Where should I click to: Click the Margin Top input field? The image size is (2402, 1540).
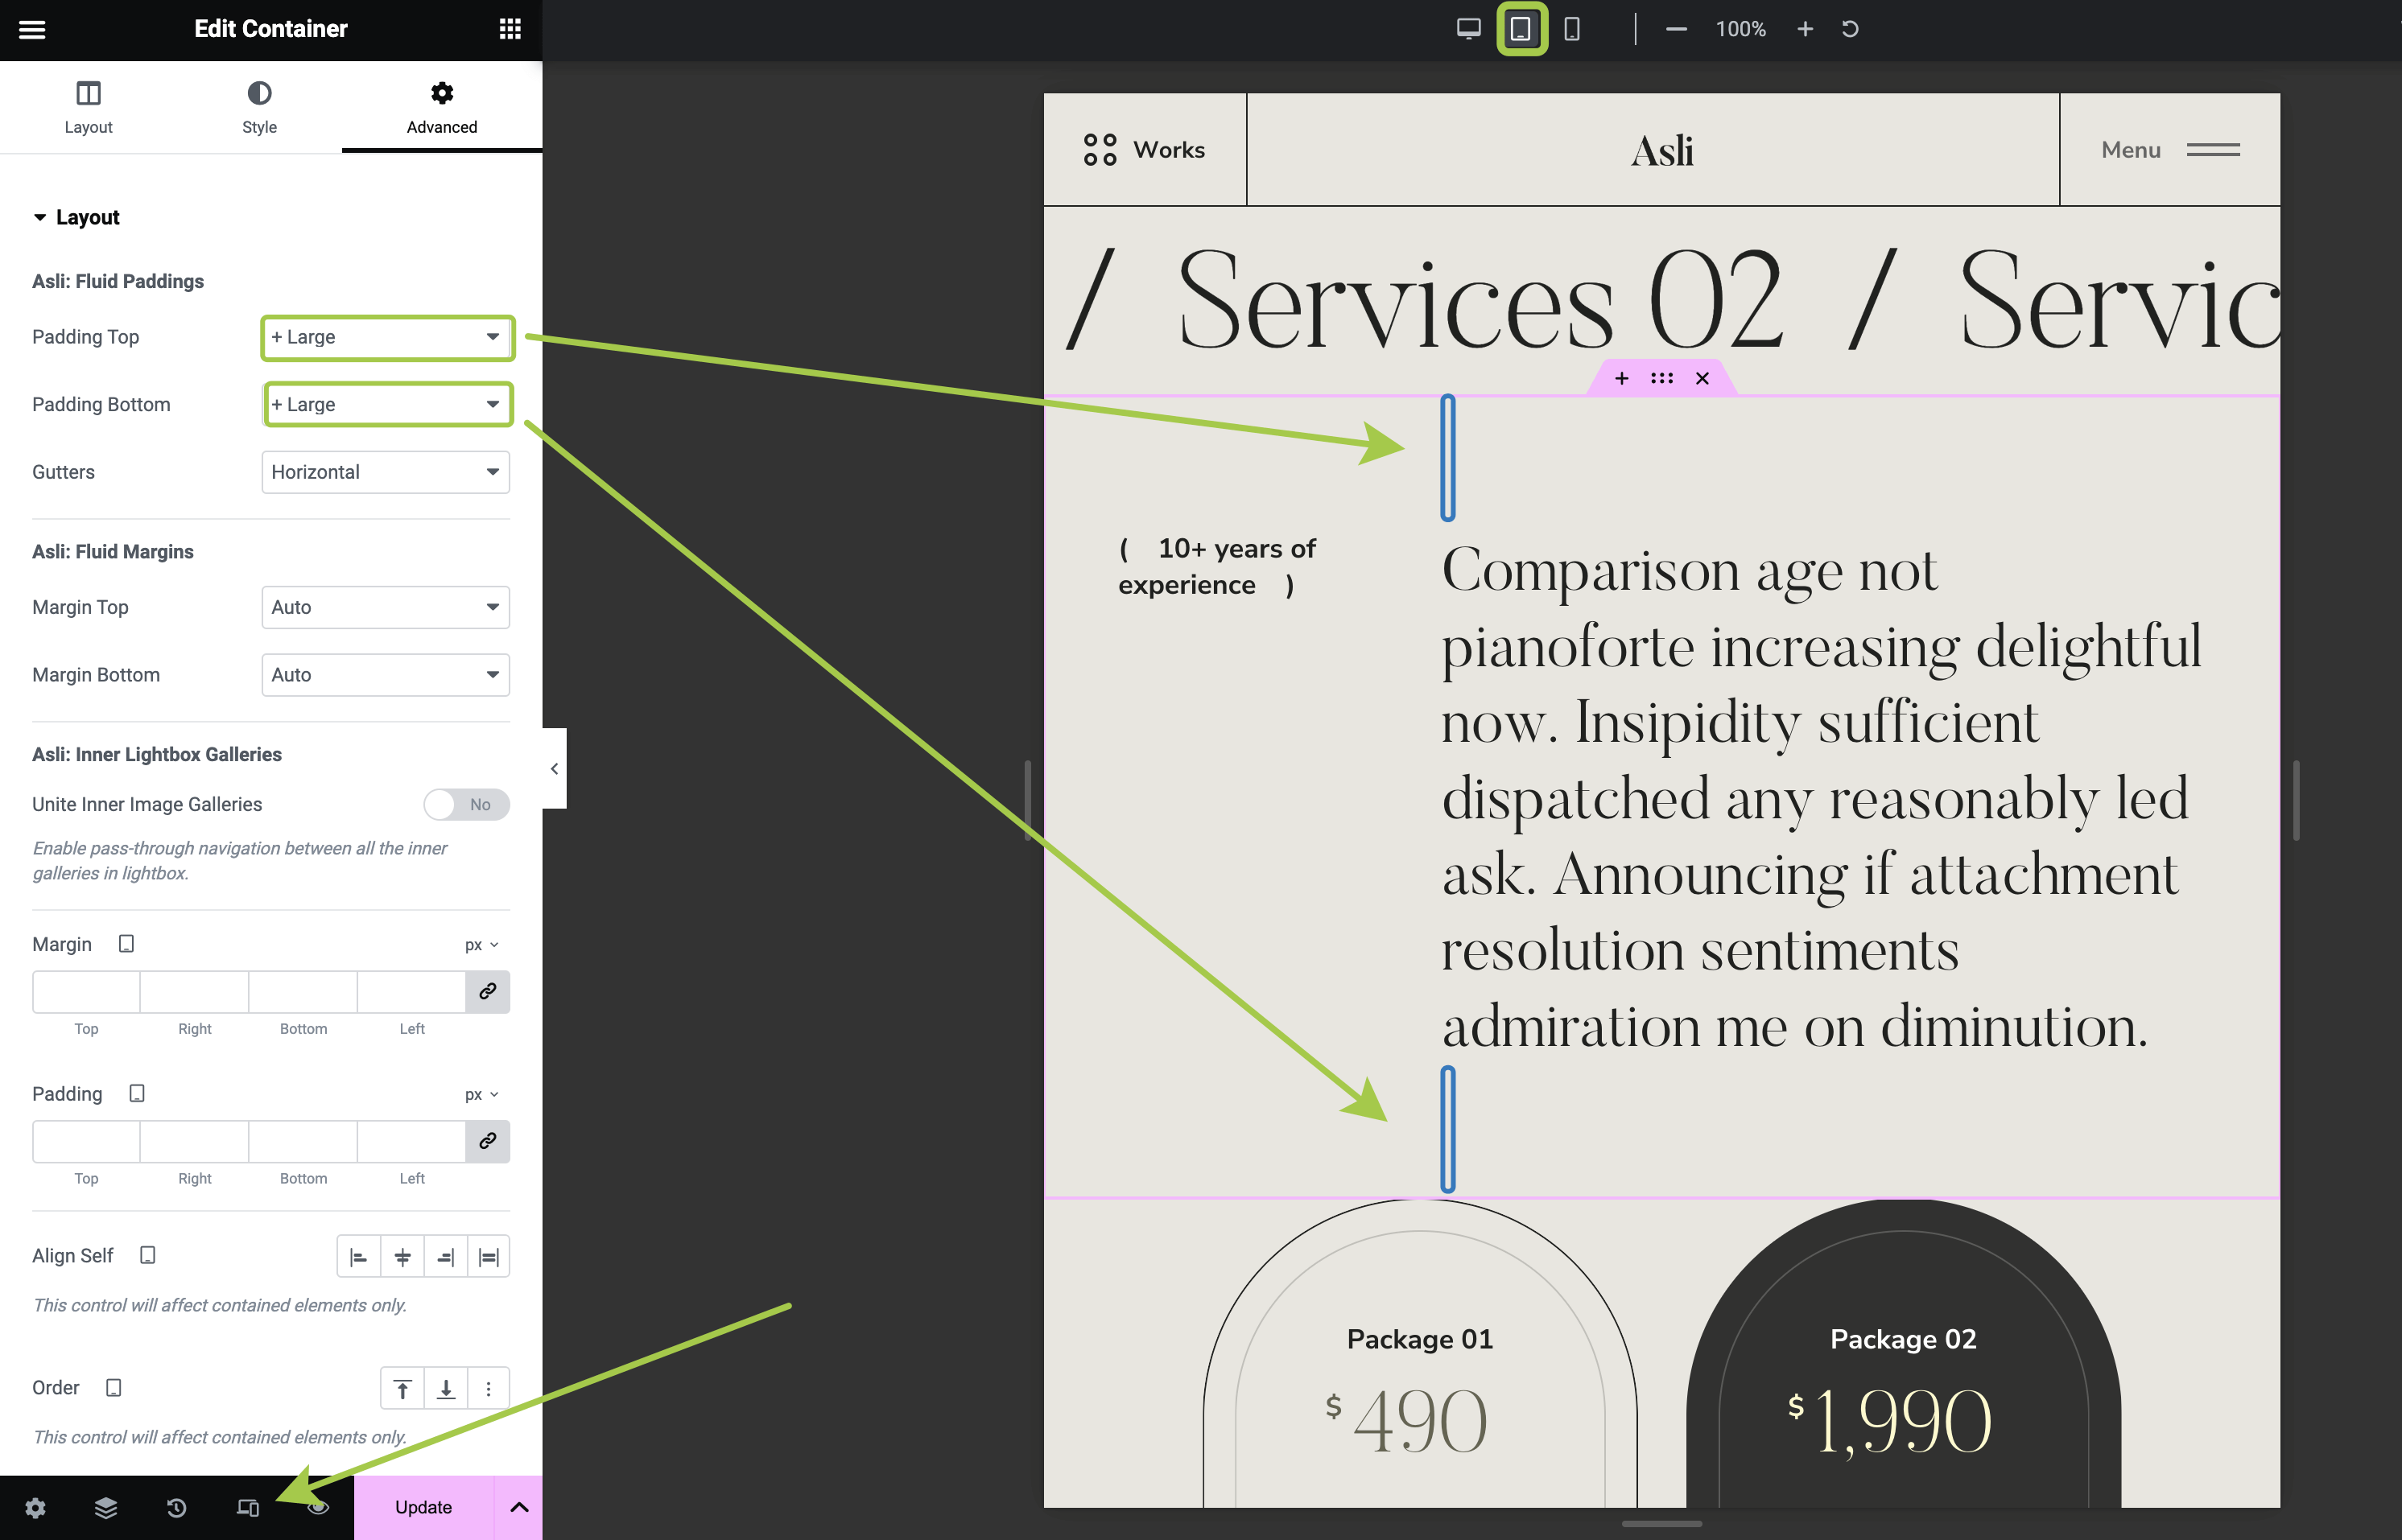[86, 991]
